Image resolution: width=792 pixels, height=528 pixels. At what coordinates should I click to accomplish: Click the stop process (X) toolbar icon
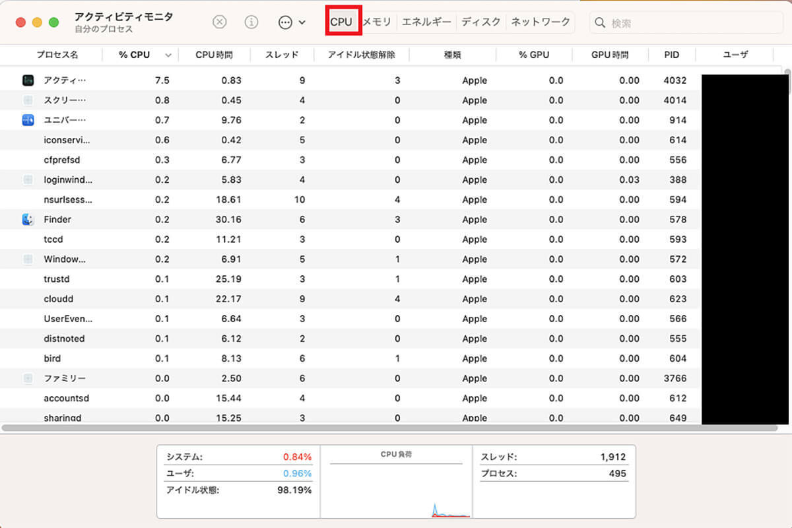(220, 22)
